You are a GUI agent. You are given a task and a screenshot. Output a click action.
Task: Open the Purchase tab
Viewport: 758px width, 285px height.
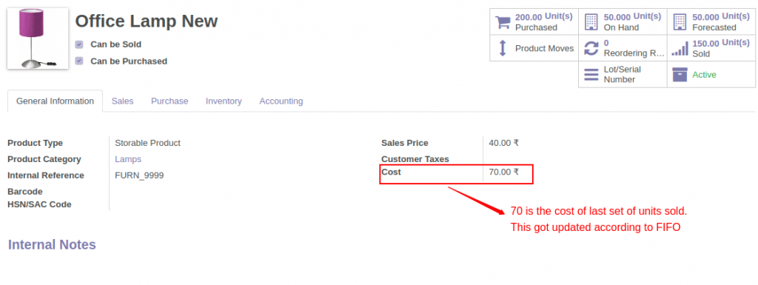pos(170,101)
